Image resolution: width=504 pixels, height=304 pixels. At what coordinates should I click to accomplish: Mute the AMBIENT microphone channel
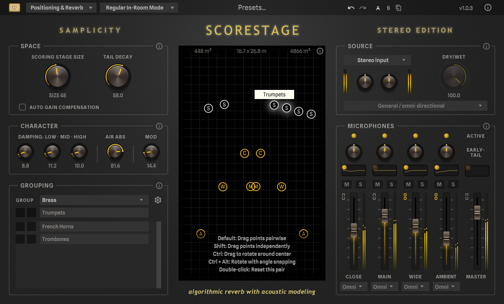[x=439, y=184]
